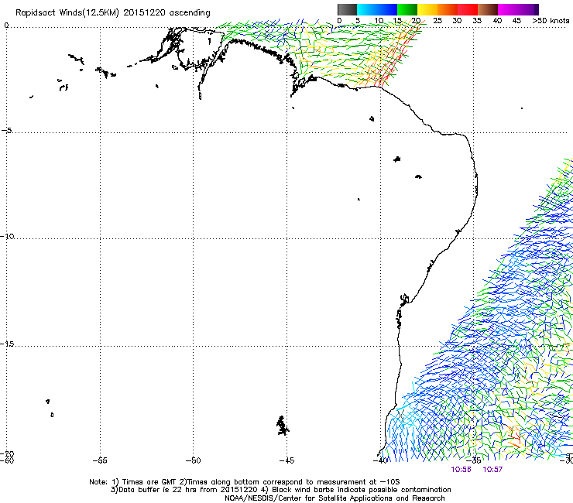Screen dimensions: 573x503
Task: Click the '35' label under the color legend
Action: point(477,21)
